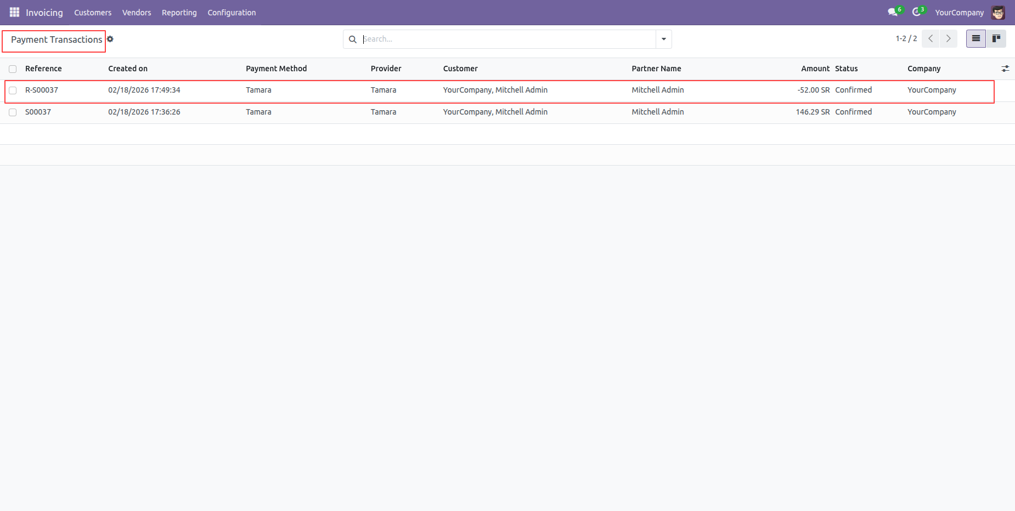Screen dimensions: 1015x511
Task: Click the gear icon beside Payment Transactions
Action: (110, 39)
